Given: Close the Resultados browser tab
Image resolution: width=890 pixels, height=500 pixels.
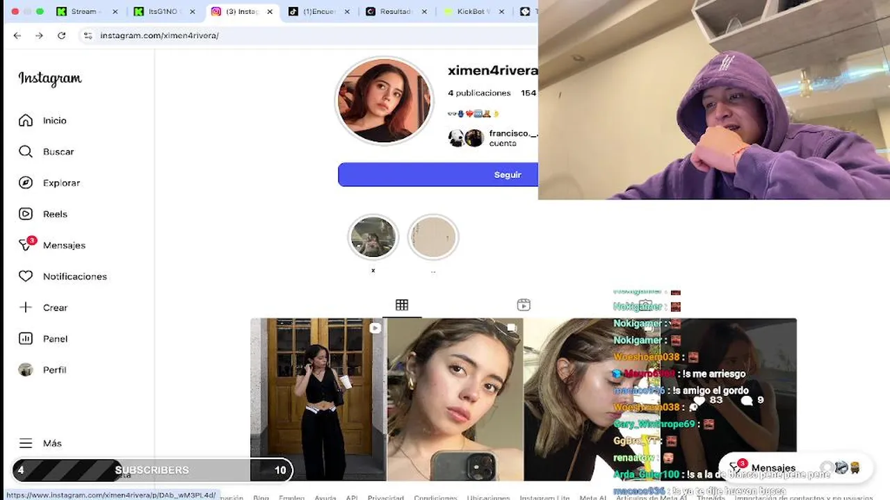Looking at the screenshot, I should pos(424,12).
